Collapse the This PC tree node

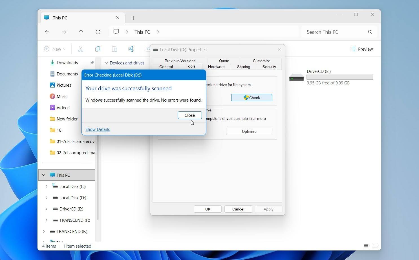[44, 175]
